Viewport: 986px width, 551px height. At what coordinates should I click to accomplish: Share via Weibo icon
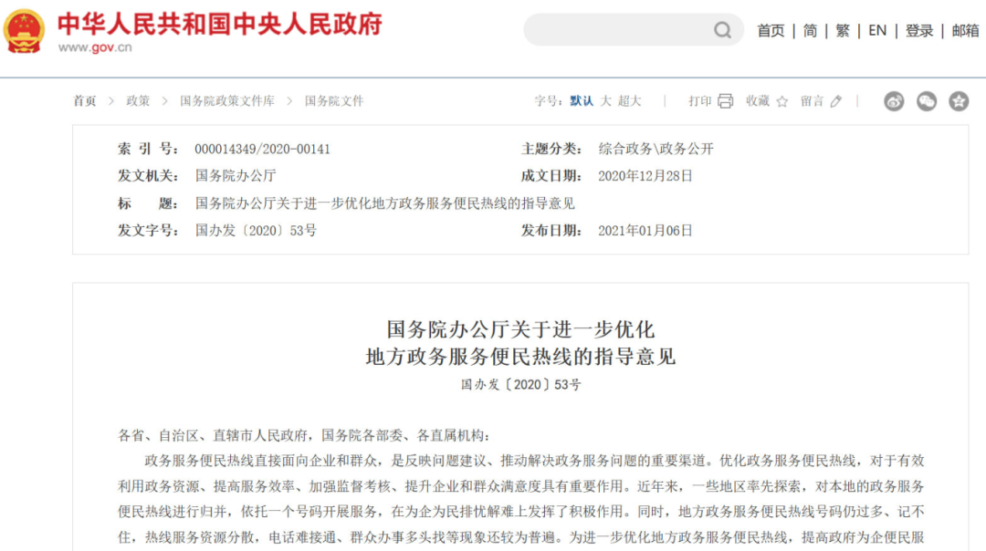click(894, 101)
